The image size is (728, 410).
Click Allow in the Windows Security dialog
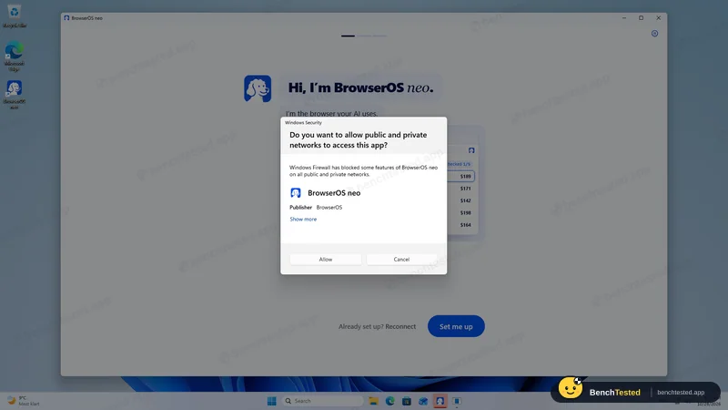(x=326, y=260)
